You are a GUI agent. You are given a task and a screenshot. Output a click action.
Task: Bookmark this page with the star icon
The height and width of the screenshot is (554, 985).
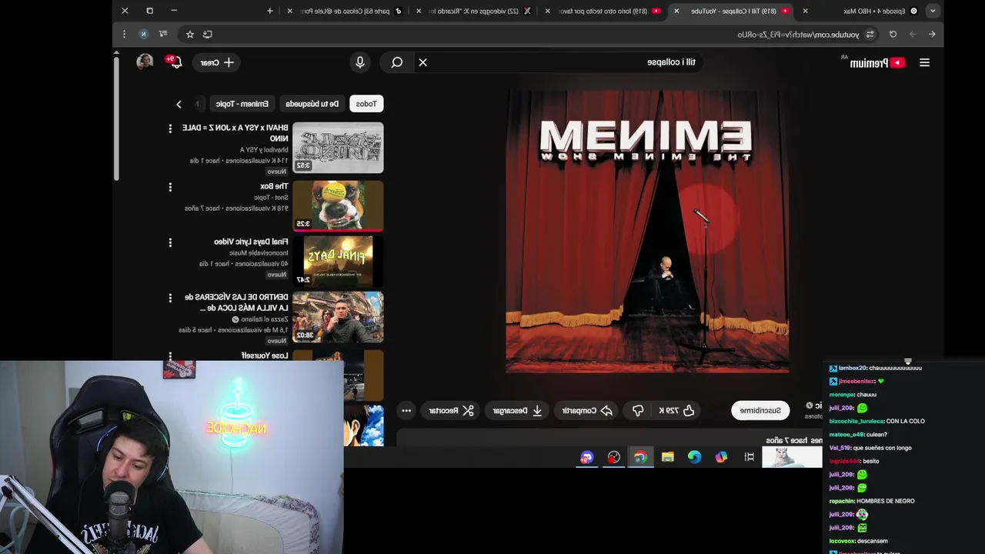click(190, 34)
